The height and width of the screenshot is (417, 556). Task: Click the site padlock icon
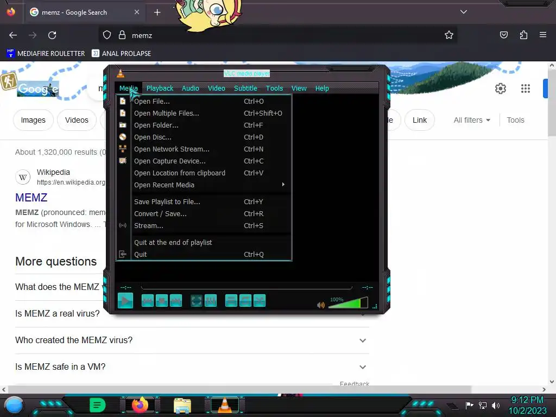pyautogui.click(x=122, y=35)
